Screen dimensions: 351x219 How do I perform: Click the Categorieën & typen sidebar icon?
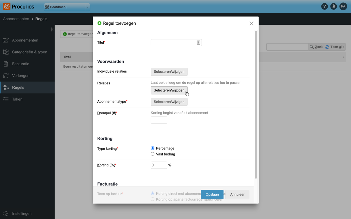(x=6, y=52)
